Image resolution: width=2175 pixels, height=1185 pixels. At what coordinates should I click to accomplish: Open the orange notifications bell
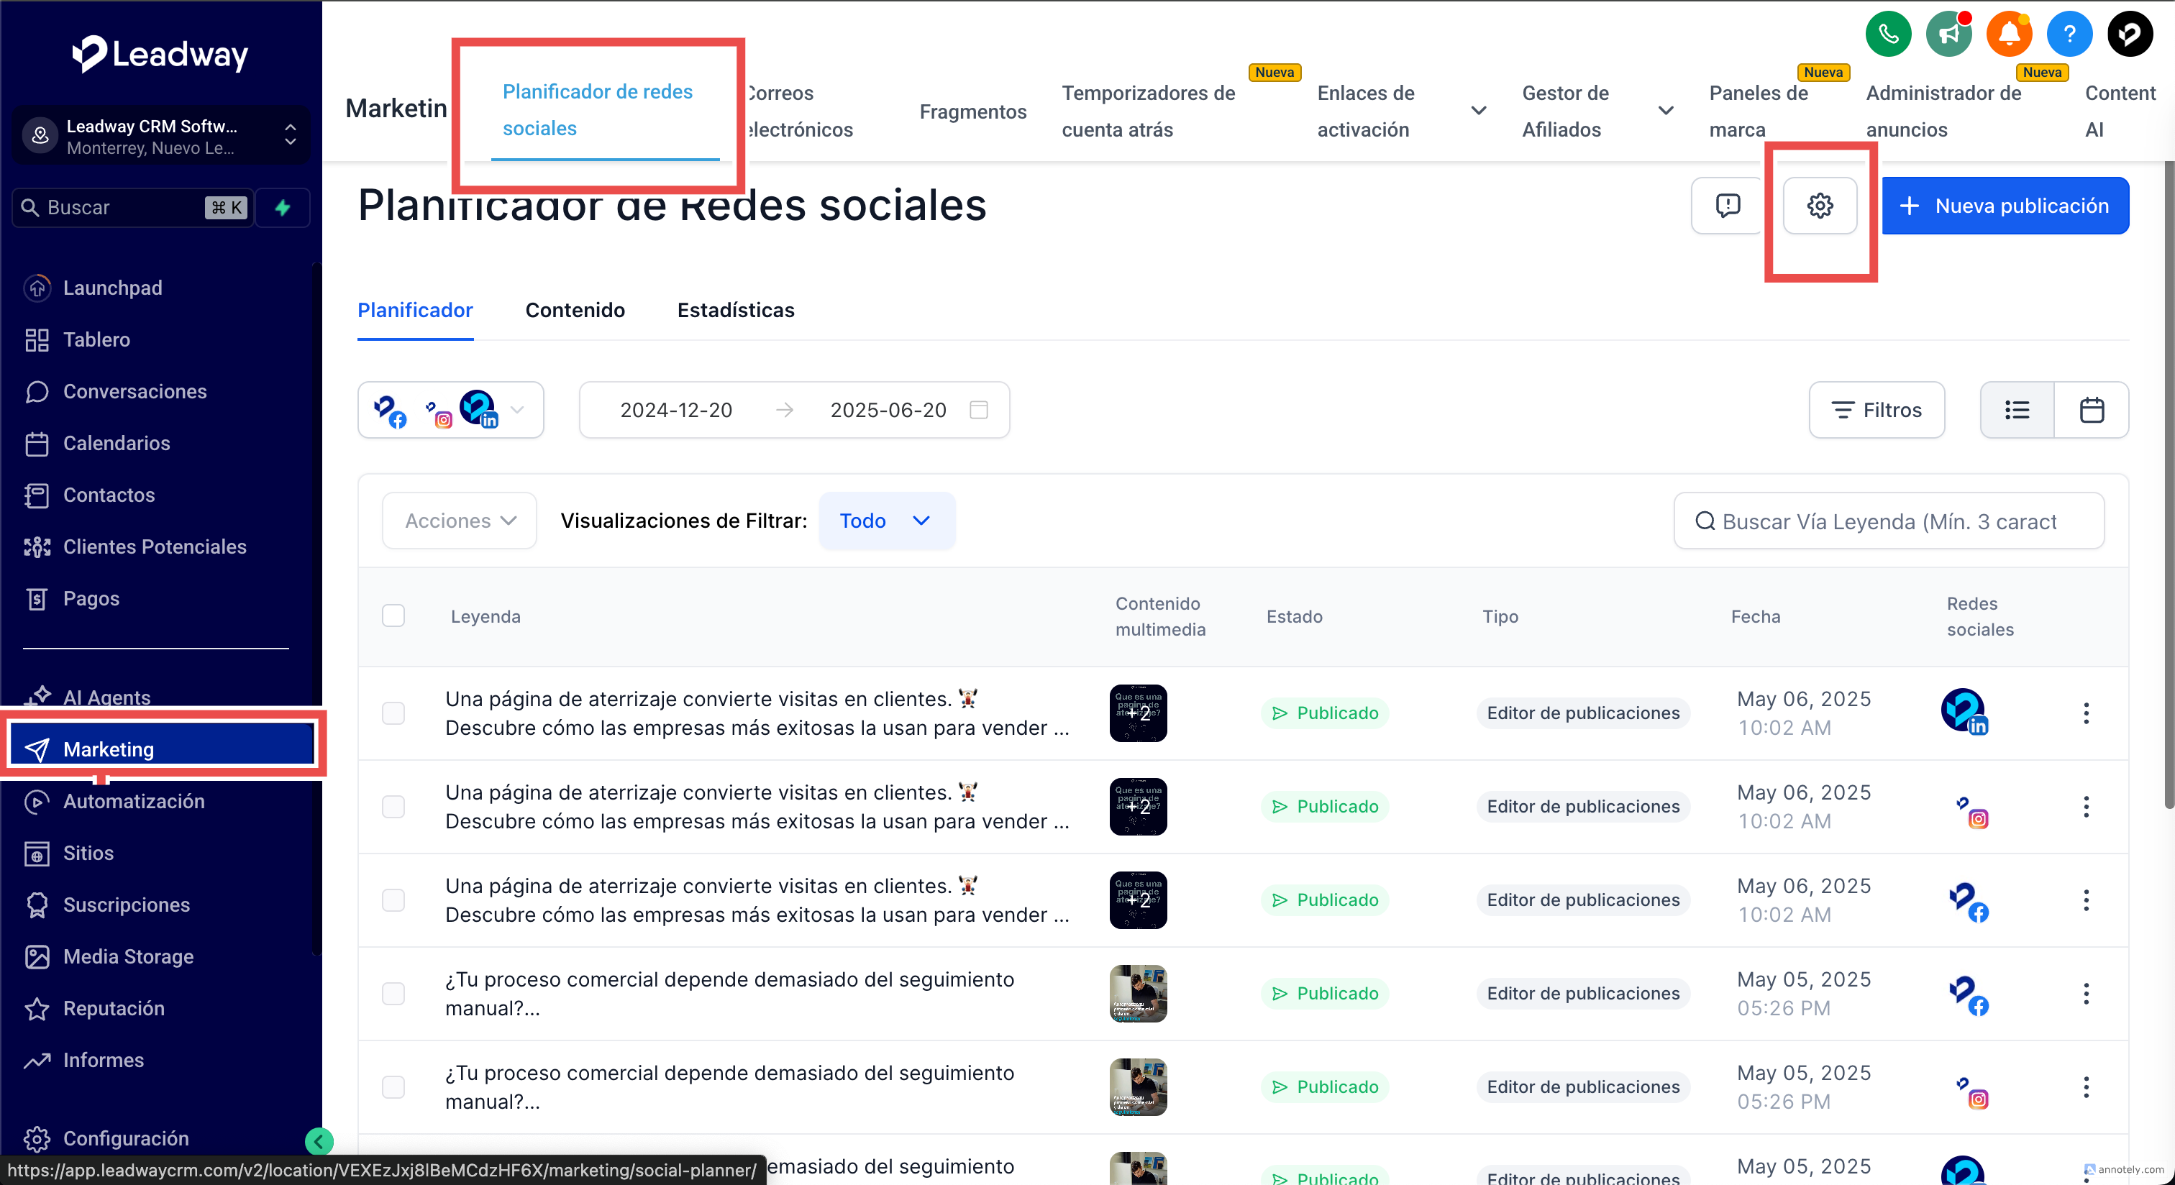pos(2009,34)
